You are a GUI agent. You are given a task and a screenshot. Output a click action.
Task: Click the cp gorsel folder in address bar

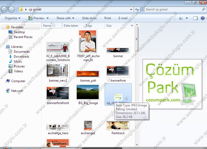pos(35,9)
